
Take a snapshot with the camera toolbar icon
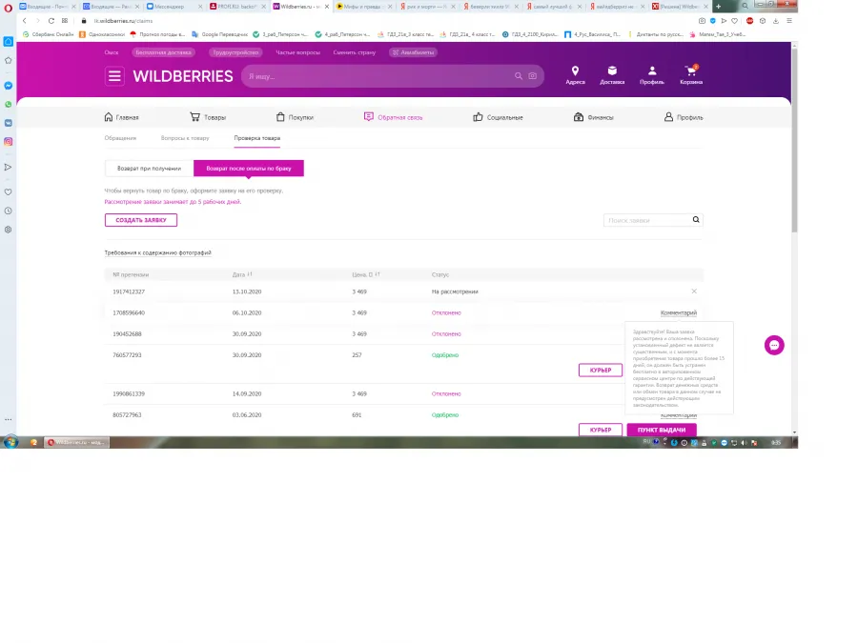coord(702,21)
